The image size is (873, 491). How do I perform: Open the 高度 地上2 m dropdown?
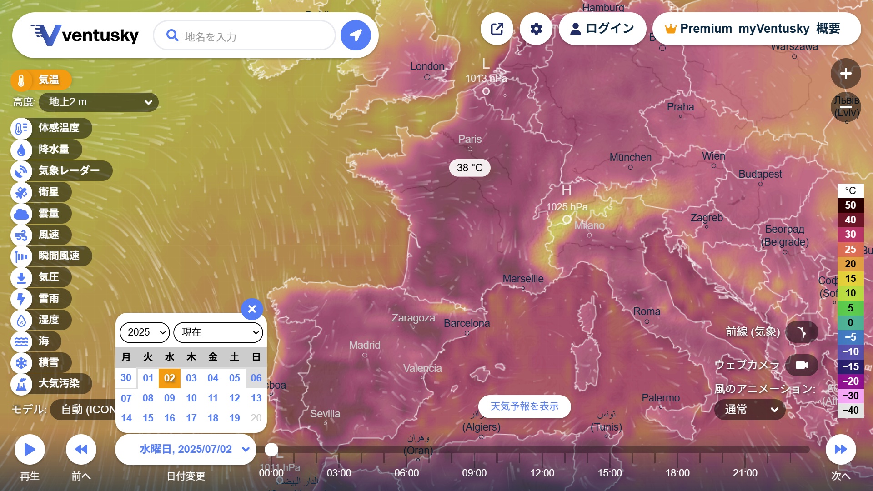(99, 102)
